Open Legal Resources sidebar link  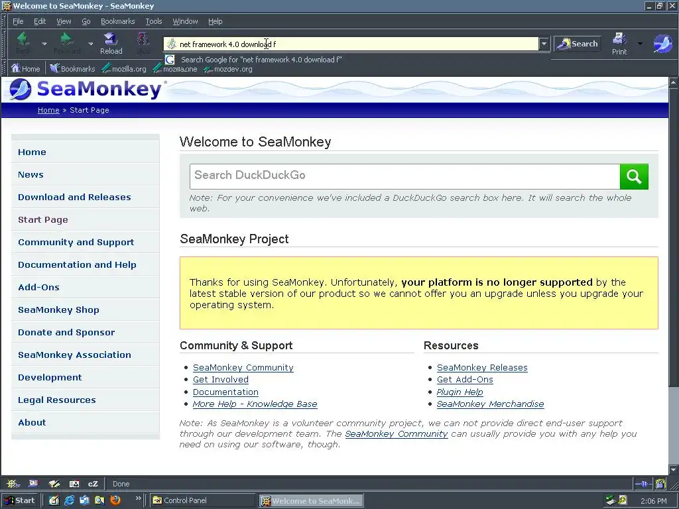(x=57, y=400)
